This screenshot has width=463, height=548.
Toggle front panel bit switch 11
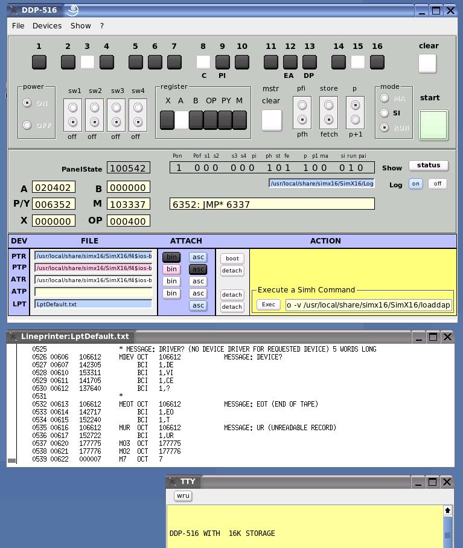pyautogui.click(x=271, y=62)
